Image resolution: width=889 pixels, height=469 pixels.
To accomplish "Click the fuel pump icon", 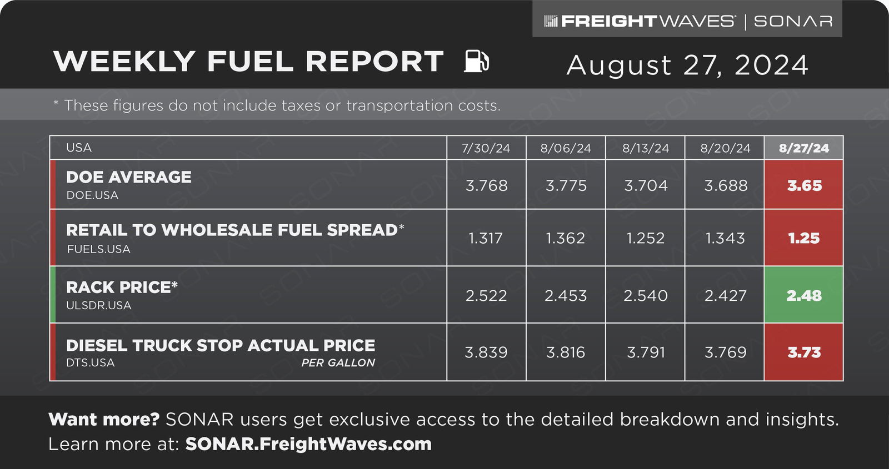I will click(476, 60).
